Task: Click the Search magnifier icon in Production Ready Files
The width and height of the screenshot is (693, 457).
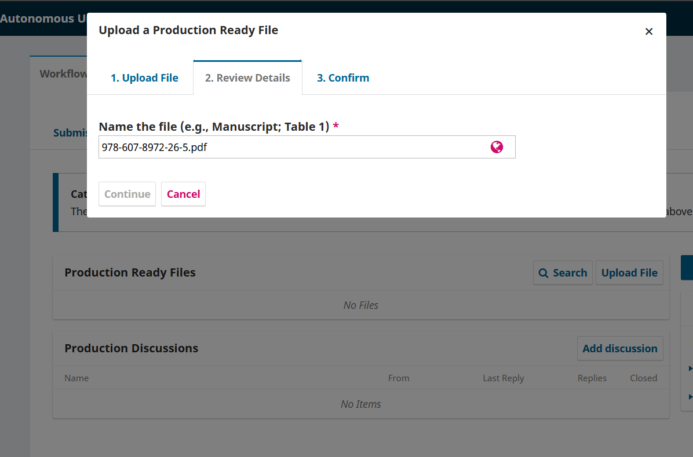Action: tap(543, 273)
